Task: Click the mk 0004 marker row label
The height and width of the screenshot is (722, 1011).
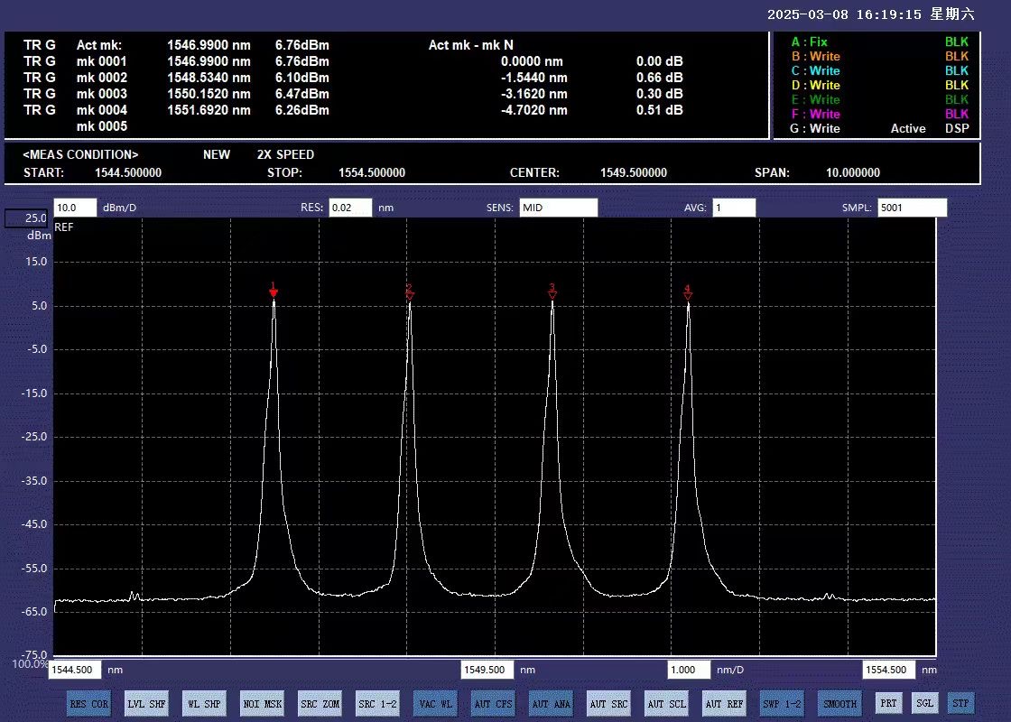Action: tap(102, 110)
